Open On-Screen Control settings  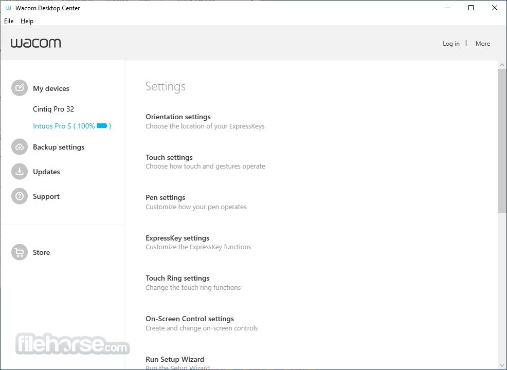(x=189, y=319)
